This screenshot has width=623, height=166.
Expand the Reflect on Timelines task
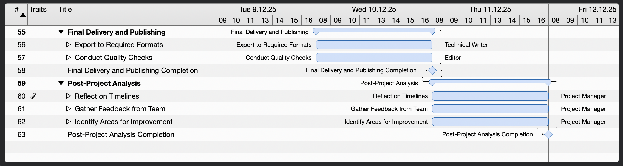click(x=68, y=96)
